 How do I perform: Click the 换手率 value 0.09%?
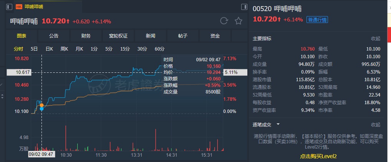308,72
